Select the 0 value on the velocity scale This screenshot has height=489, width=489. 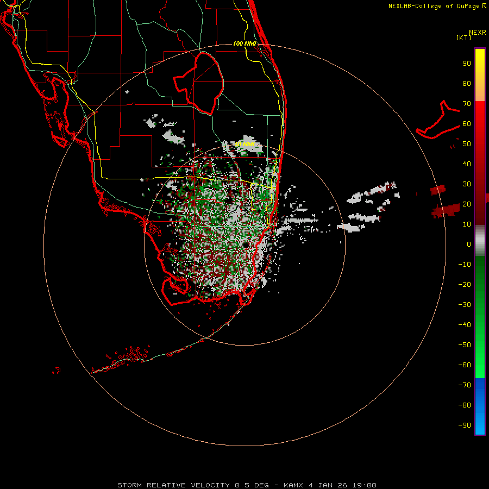coord(469,244)
